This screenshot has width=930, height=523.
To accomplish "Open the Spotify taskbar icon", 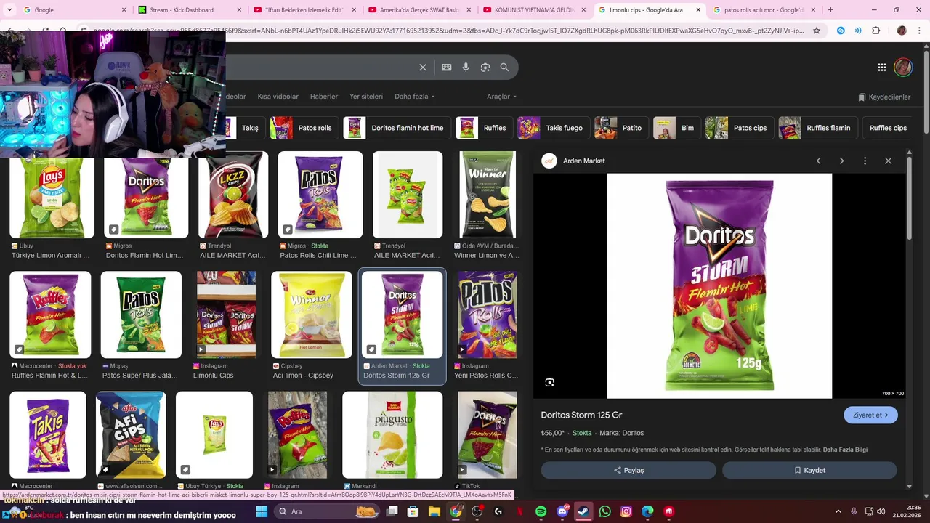I will (x=541, y=511).
